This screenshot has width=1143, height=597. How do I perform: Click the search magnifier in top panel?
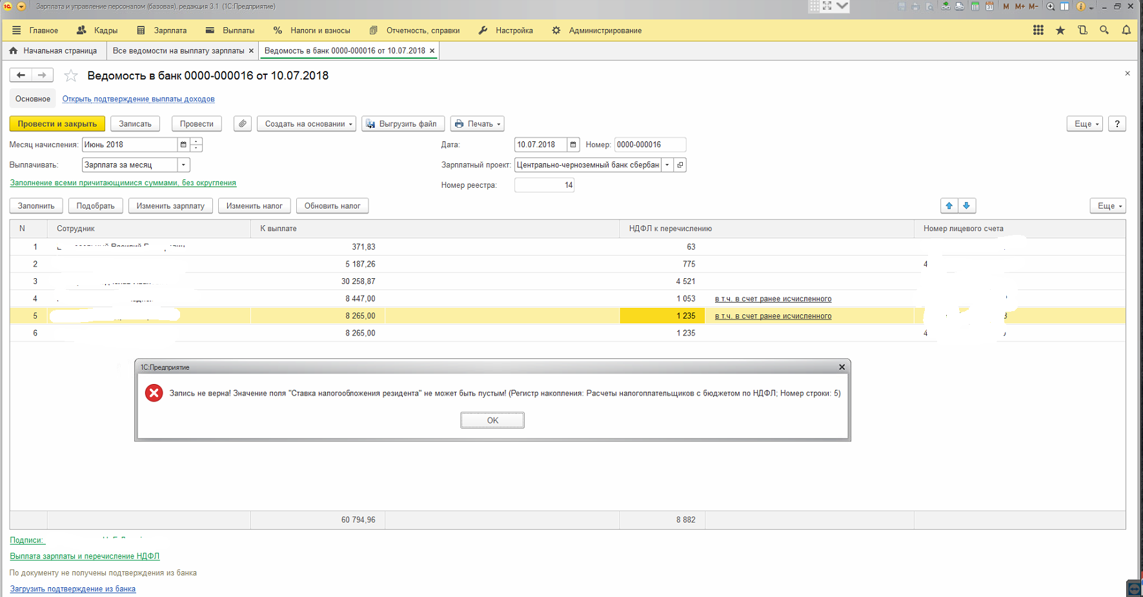[1104, 30]
